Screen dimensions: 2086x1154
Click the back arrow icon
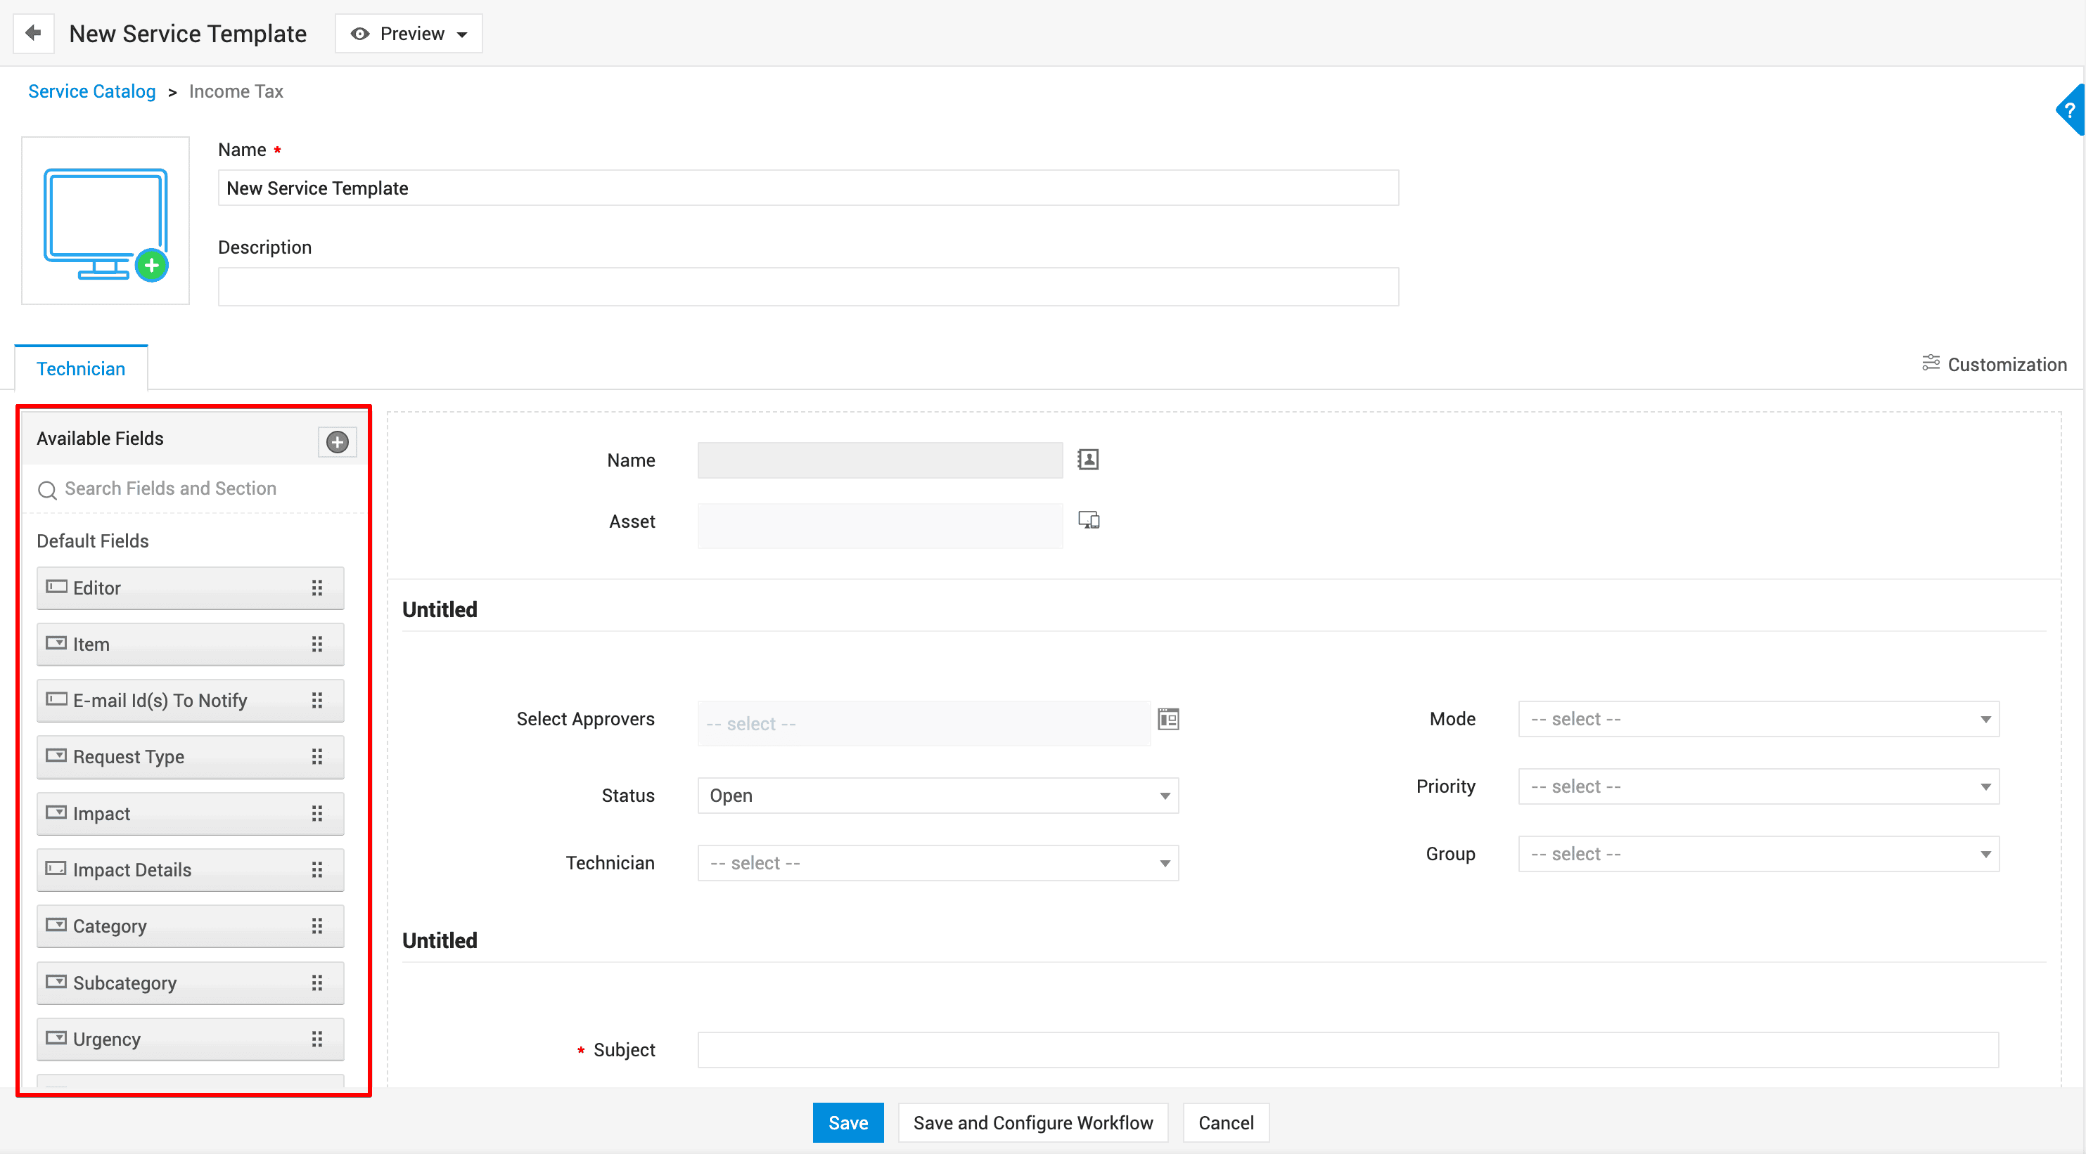coord(33,33)
